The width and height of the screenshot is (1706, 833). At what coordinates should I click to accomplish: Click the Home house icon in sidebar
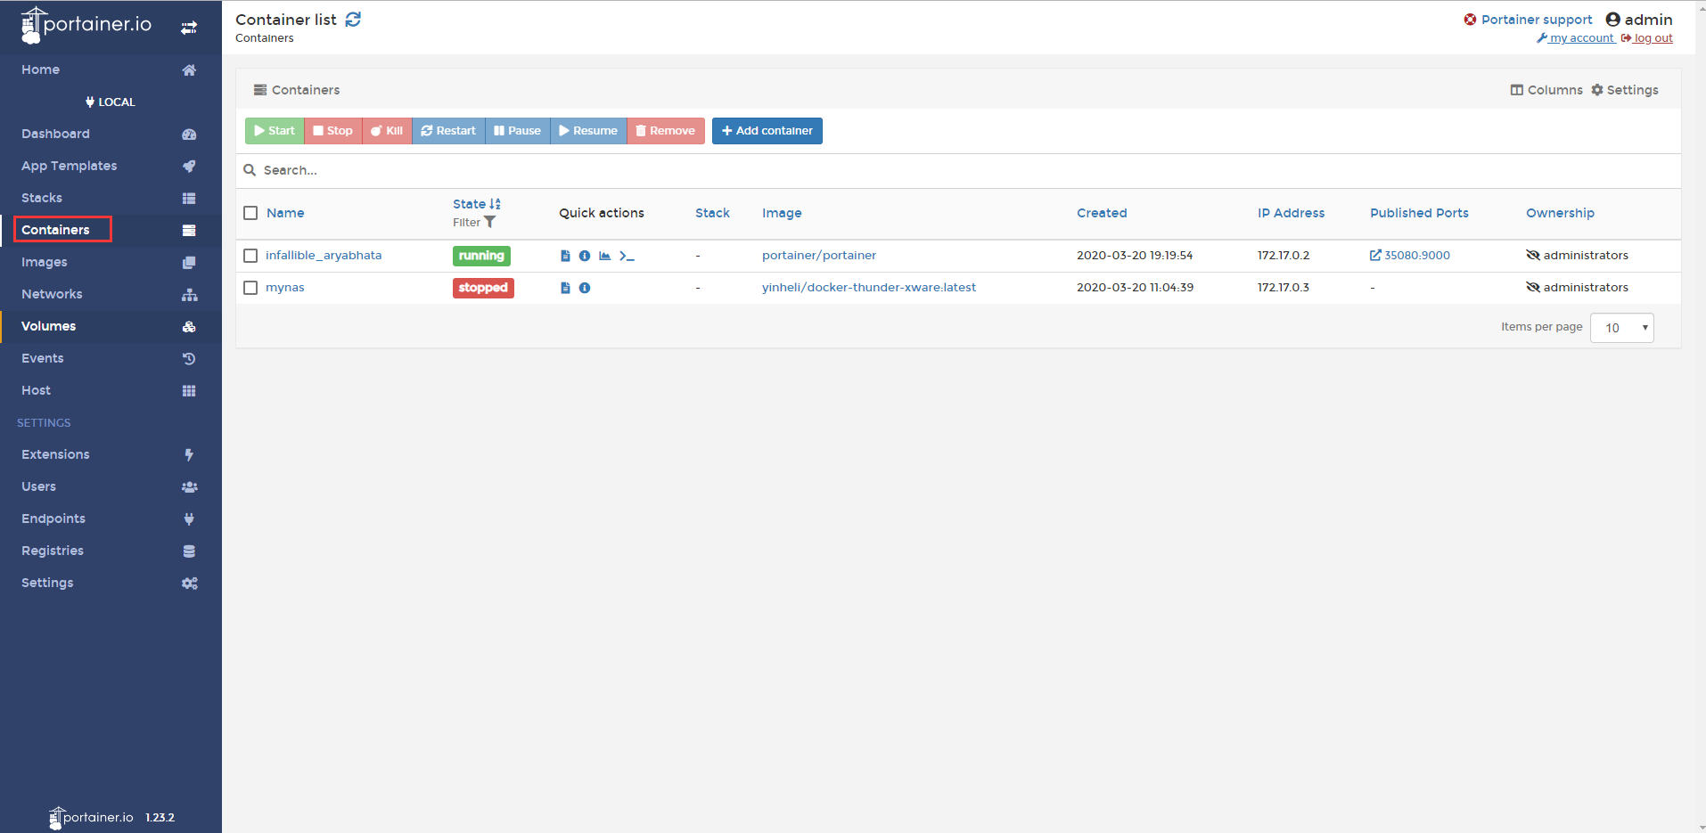tap(189, 69)
